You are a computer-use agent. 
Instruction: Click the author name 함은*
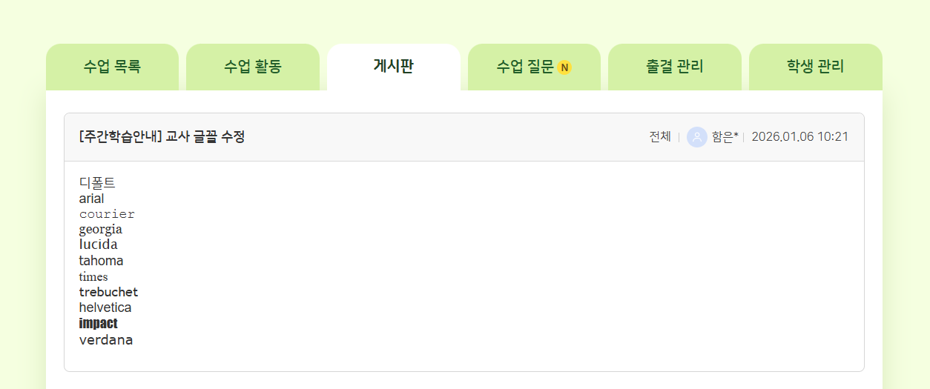tap(725, 137)
